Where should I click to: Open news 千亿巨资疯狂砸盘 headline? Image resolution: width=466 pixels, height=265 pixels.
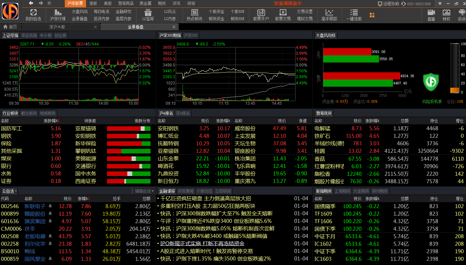click(x=206, y=198)
